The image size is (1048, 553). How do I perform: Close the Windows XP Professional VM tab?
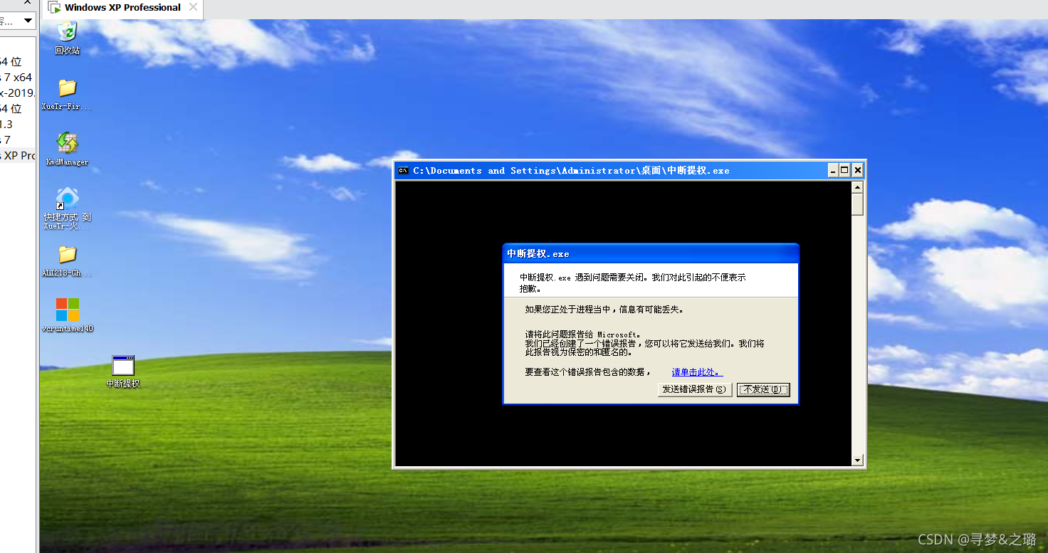[194, 7]
